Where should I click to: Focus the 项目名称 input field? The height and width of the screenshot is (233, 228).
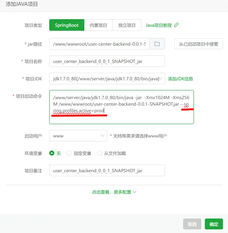[x=107, y=61]
